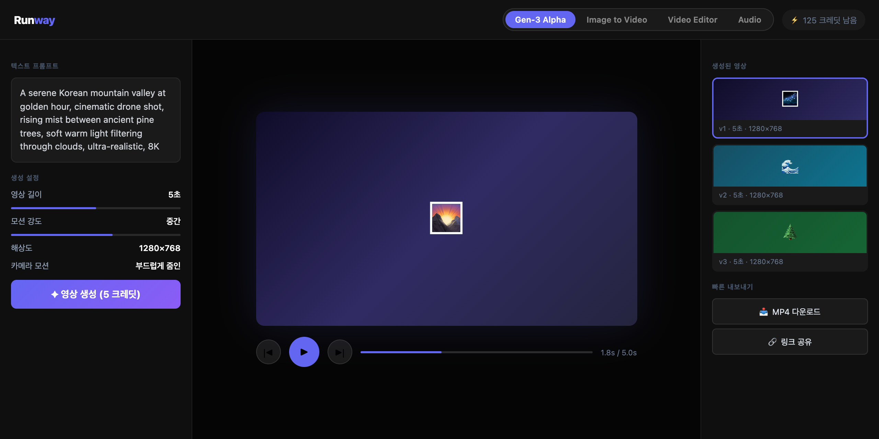Viewport: 879px width, 439px height.
Task: Switch to the Gen-3 Alpha tab
Action: [x=540, y=20]
